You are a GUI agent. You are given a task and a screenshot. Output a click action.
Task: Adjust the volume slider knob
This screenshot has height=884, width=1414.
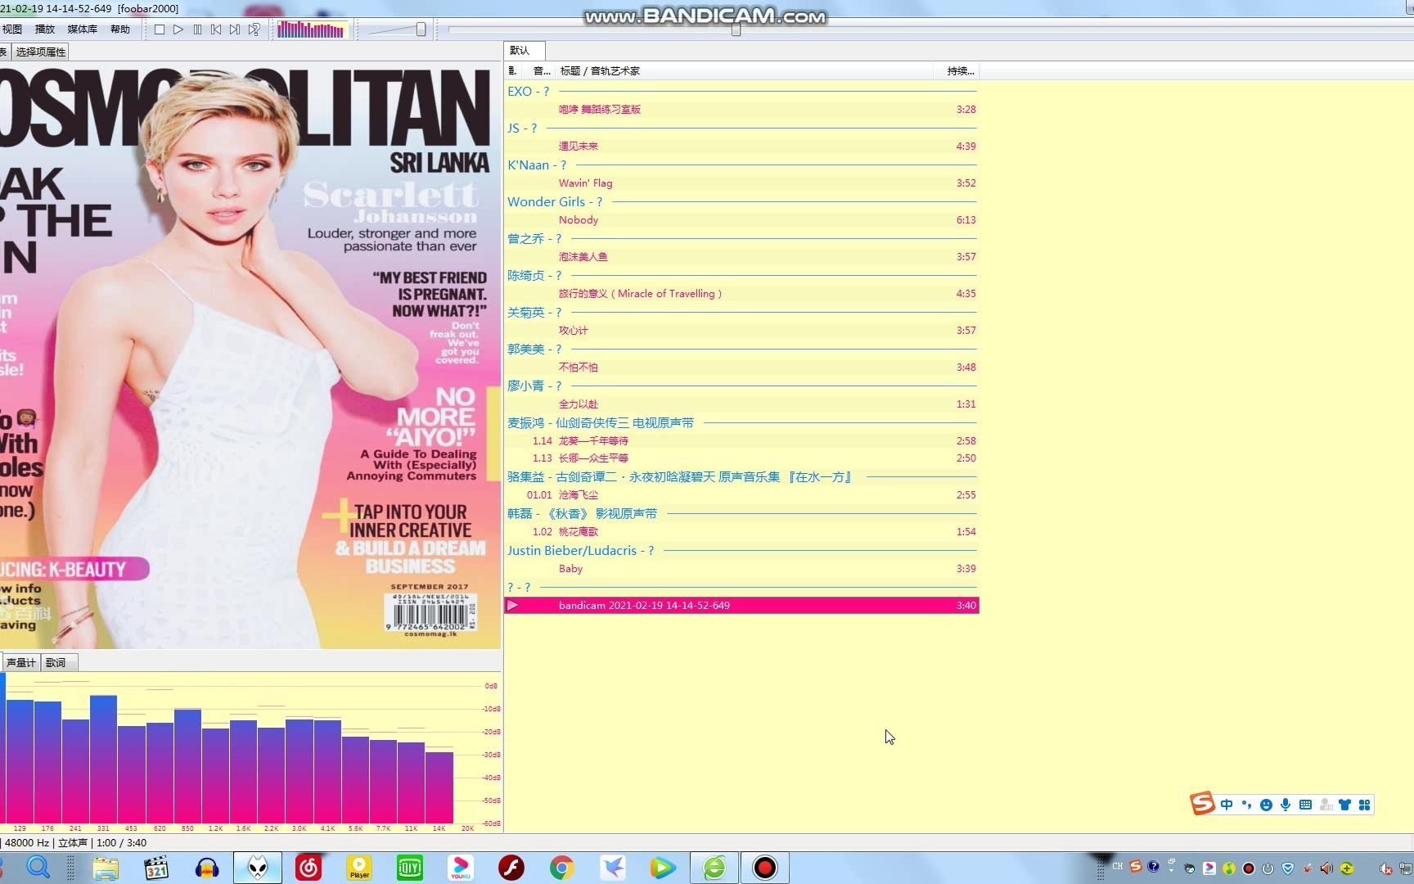click(421, 29)
